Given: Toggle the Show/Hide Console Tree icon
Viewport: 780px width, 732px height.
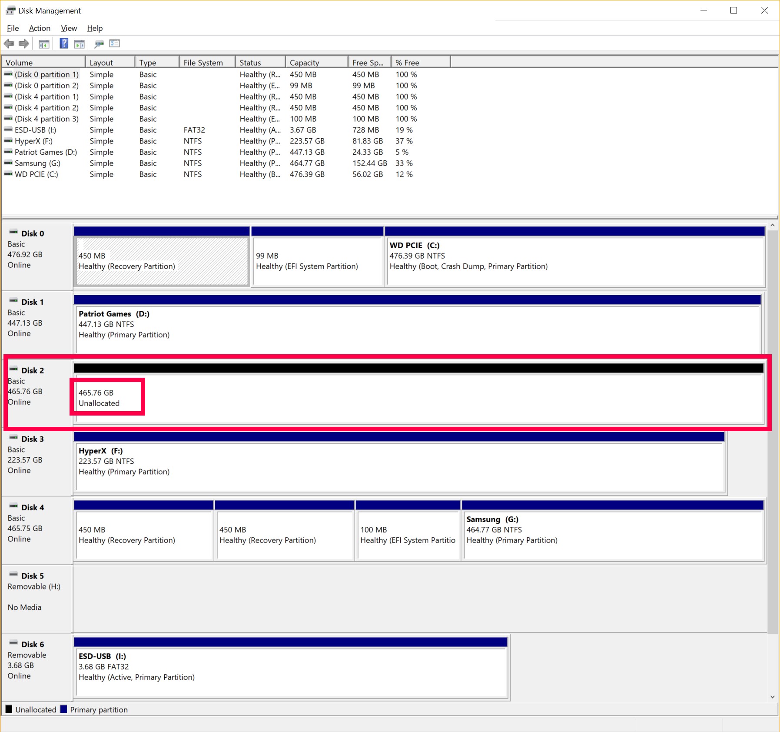Looking at the screenshot, I should click(x=44, y=43).
